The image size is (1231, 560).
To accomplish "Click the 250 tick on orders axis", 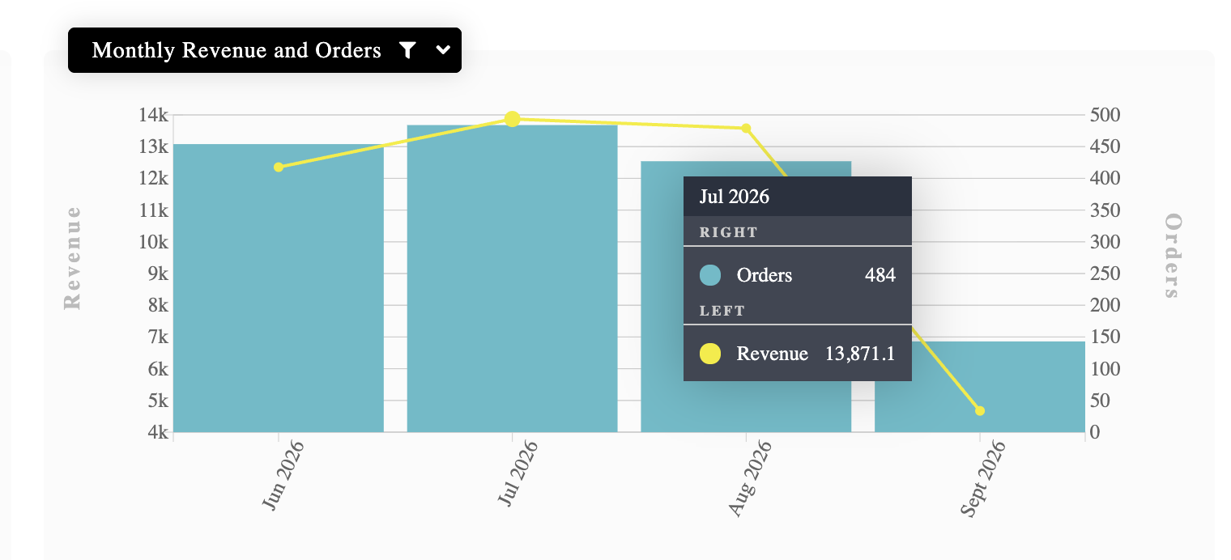I will (x=1105, y=274).
